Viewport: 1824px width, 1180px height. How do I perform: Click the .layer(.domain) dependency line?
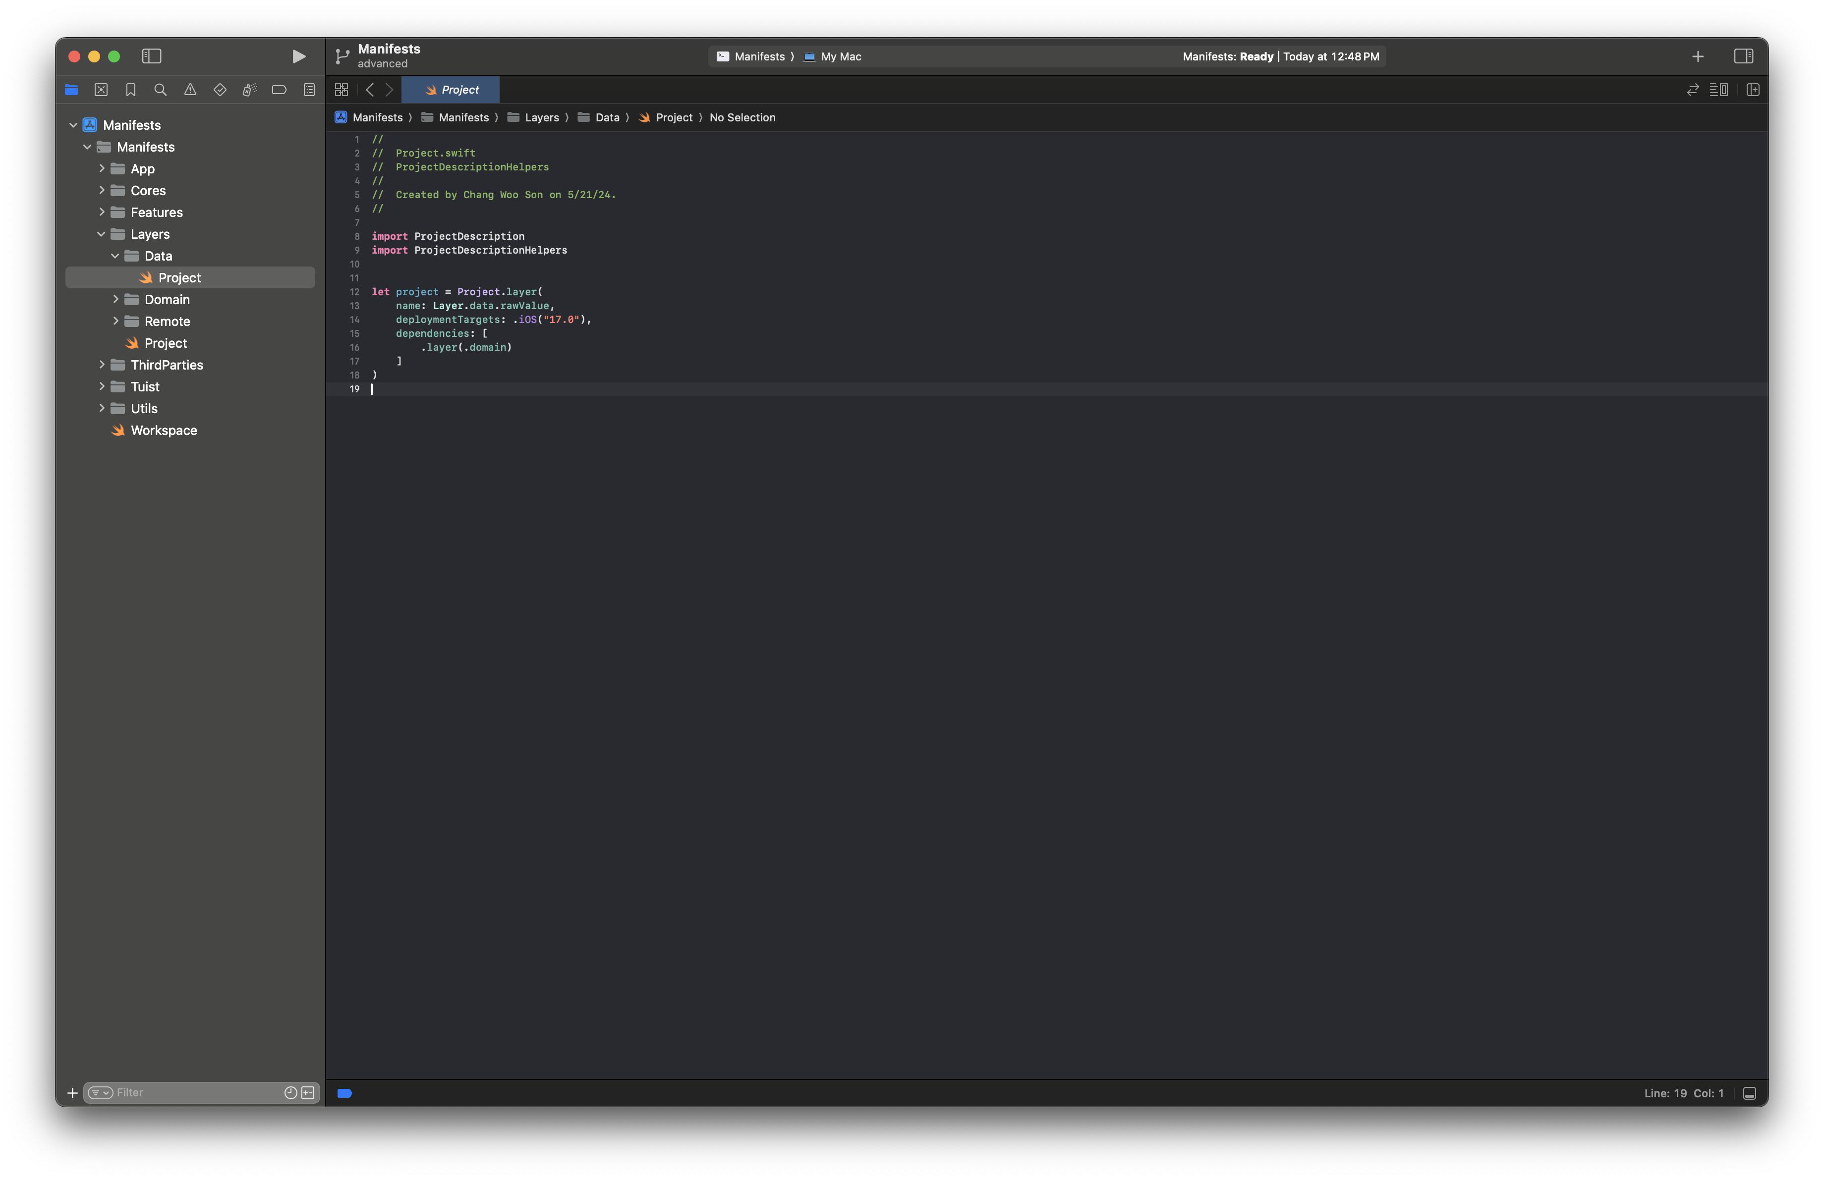pyautogui.click(x=466, y=347)
